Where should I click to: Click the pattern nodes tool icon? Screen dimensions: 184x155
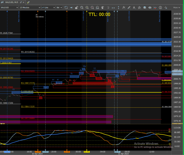139,8
